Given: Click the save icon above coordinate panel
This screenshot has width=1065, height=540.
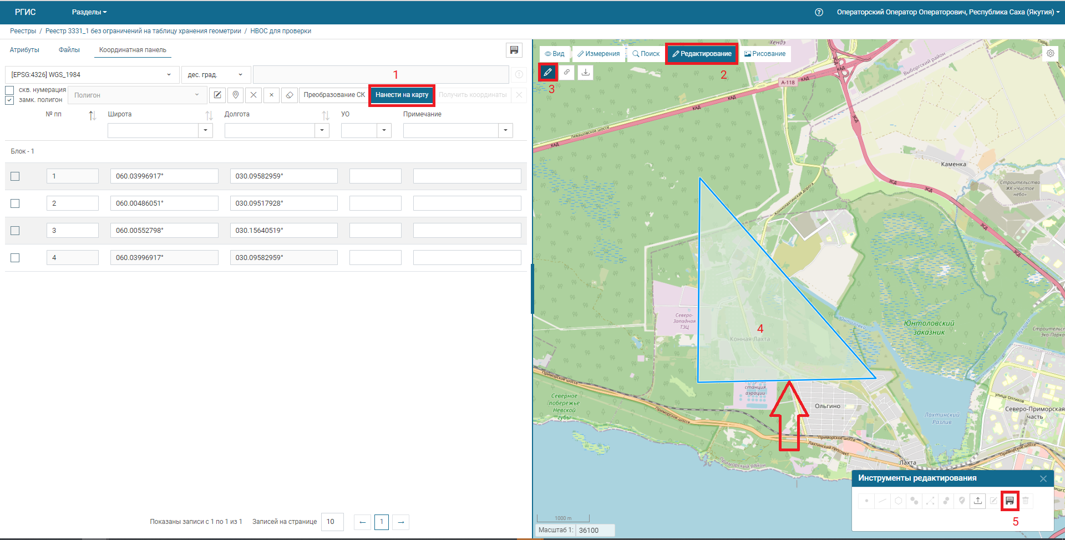Looking at the screenshot, I should click(x=514, y=50).
